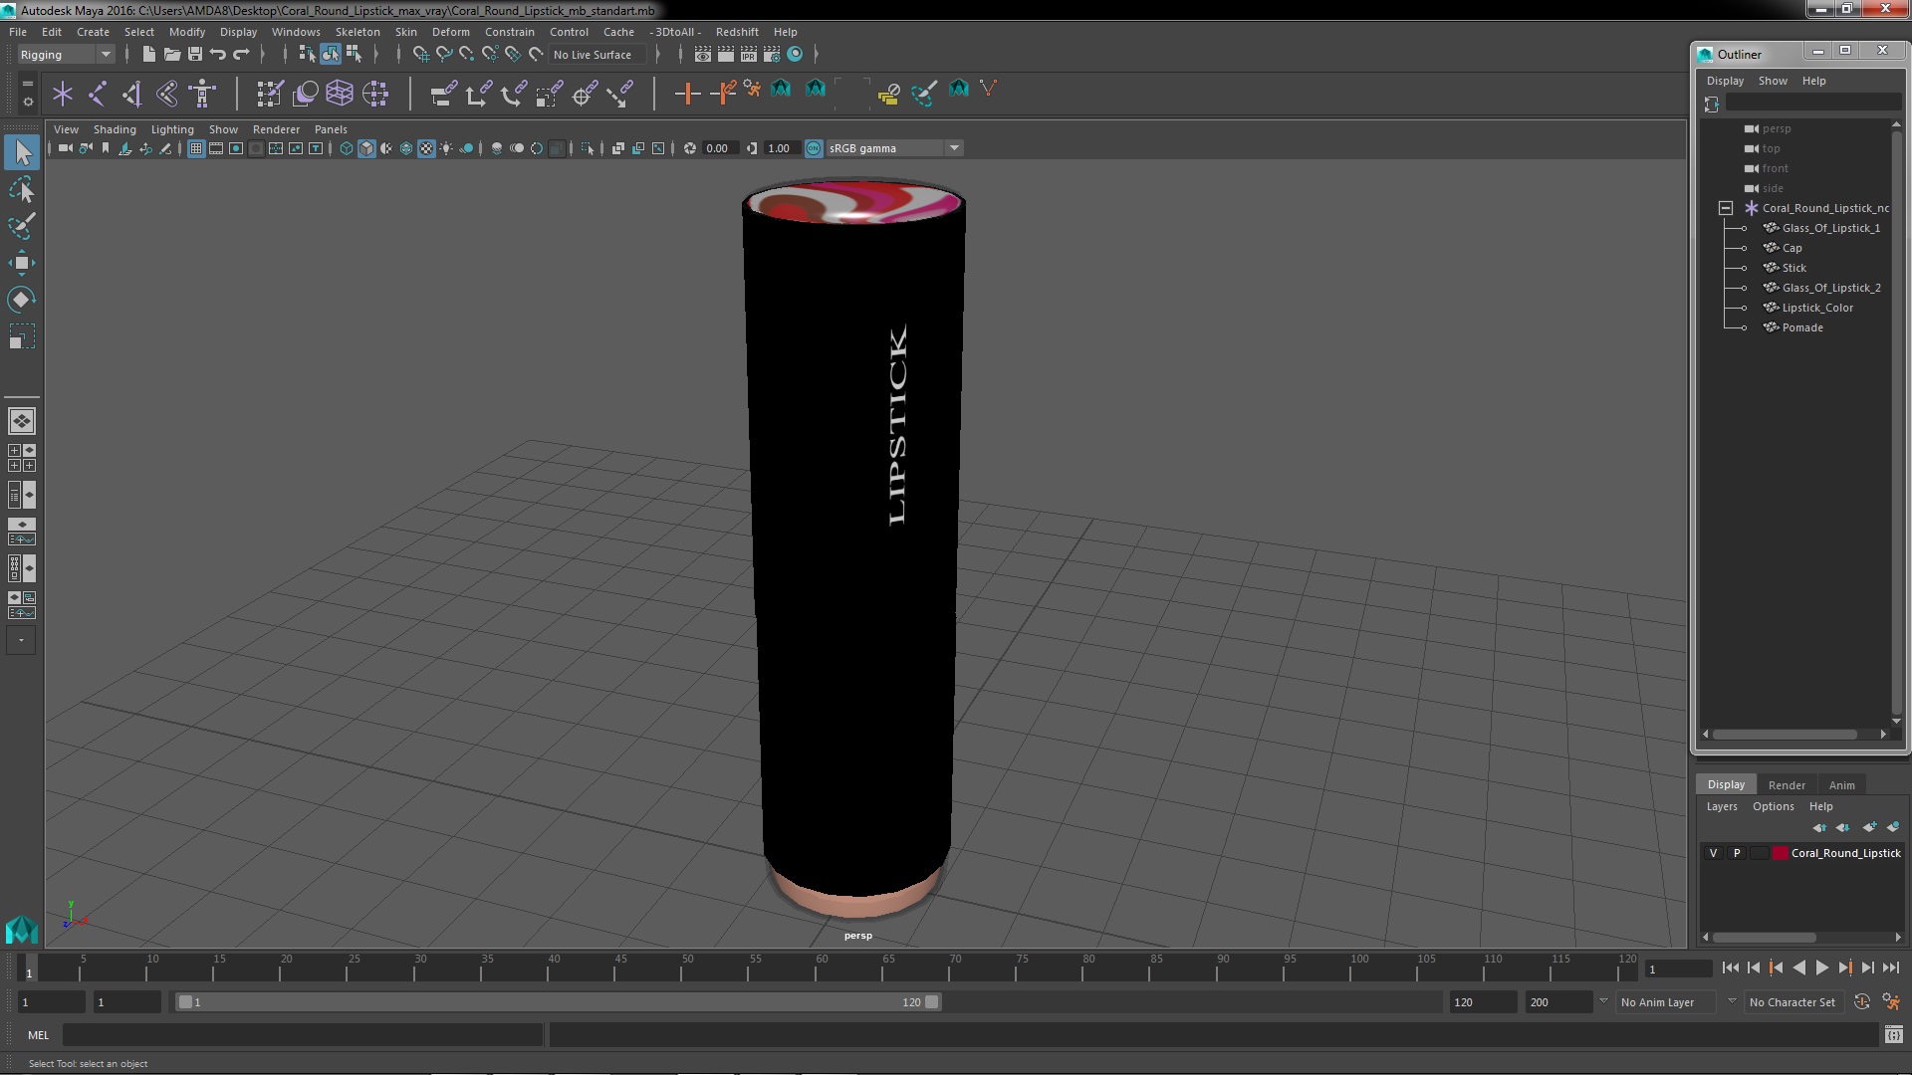Click the Undo arrow icon
The image size is (1912, 1075).
pos(218,55)
